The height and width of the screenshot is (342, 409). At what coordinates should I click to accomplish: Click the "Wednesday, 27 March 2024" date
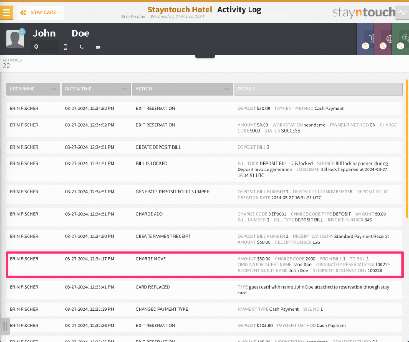177,16
